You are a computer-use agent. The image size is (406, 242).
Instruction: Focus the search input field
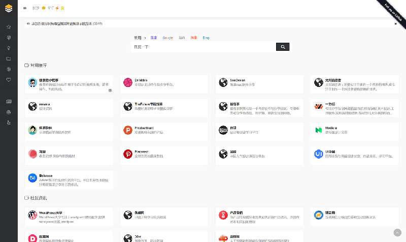(204, 47)
